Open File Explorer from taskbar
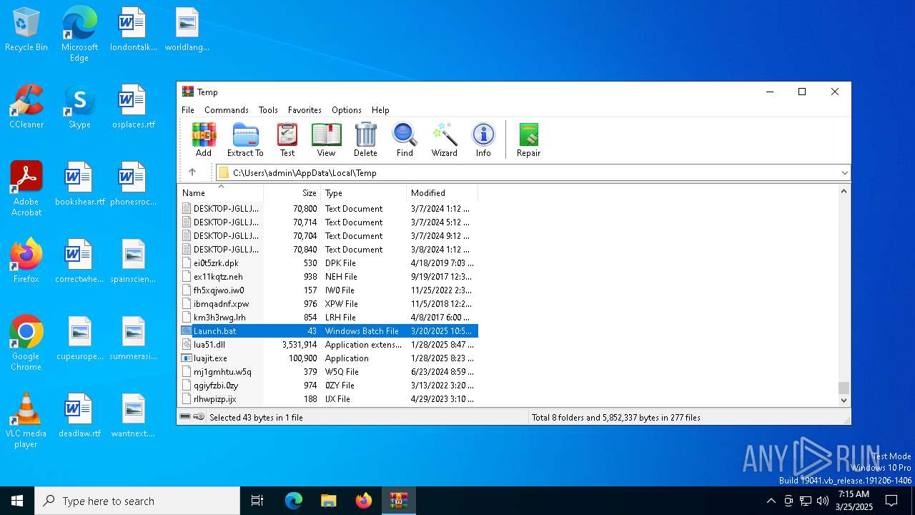915x515 pixels. [328, 501]
